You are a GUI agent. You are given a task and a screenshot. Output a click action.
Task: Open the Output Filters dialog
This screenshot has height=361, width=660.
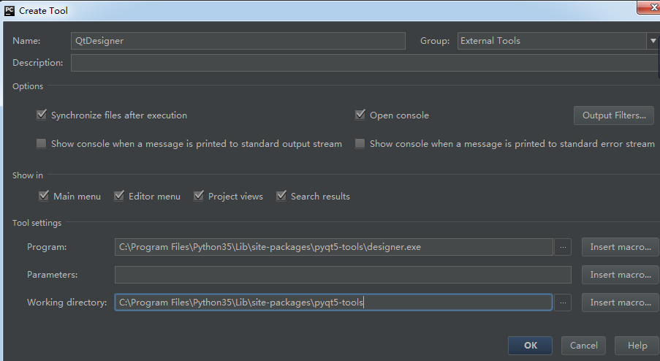pos(614,115)
